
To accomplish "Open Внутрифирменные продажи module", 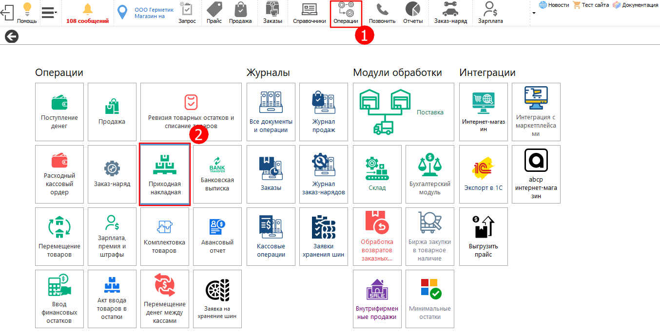I will pyautogui.click(x=377, y=299).
